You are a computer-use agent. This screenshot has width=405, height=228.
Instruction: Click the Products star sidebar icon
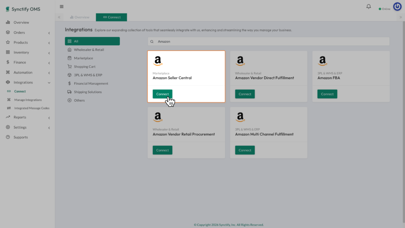tap(8, 42)
